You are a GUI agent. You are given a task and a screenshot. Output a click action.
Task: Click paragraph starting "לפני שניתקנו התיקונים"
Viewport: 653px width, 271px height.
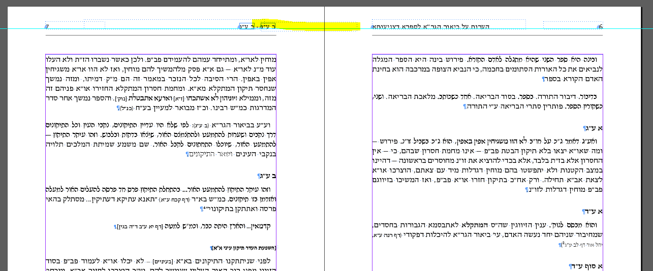point(161,264)
